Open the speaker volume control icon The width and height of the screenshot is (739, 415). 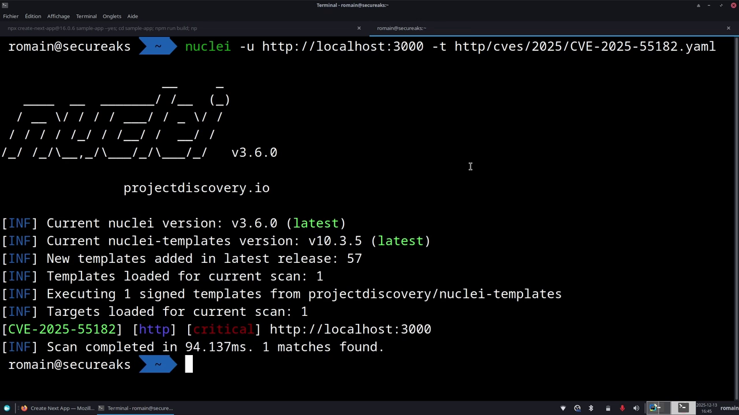tap(636, 408)
